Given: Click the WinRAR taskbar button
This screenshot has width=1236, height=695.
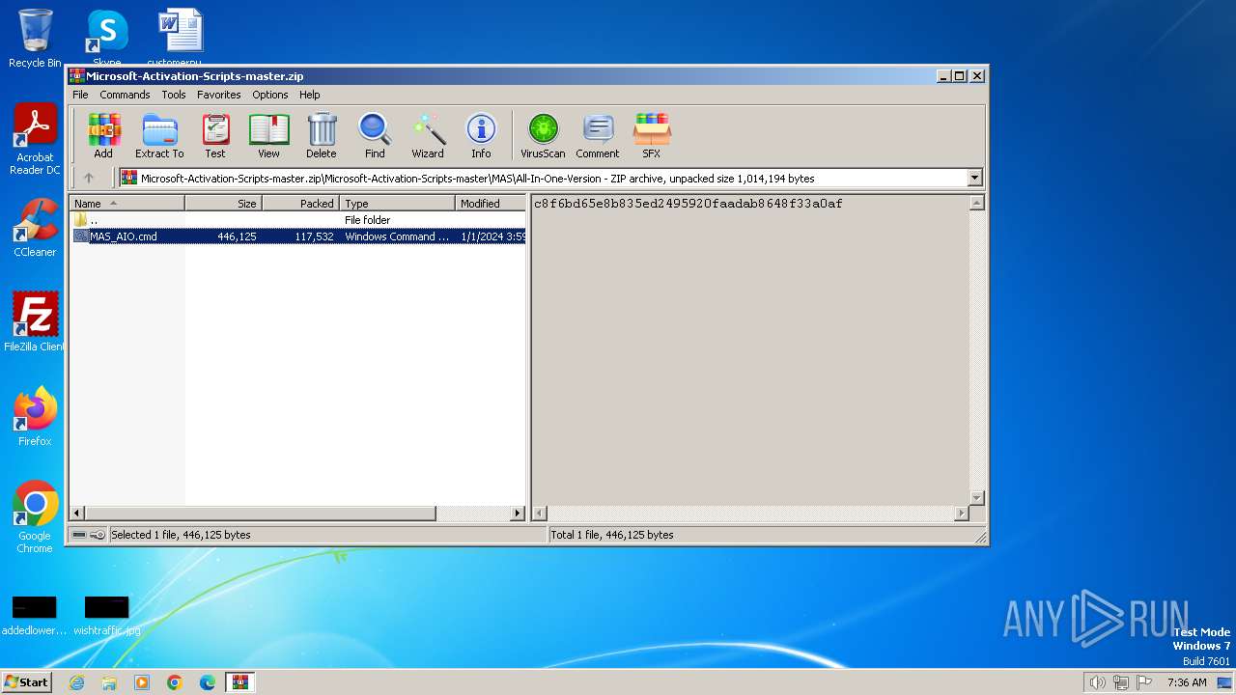Looking at the screenshot, I should point(239,682).
